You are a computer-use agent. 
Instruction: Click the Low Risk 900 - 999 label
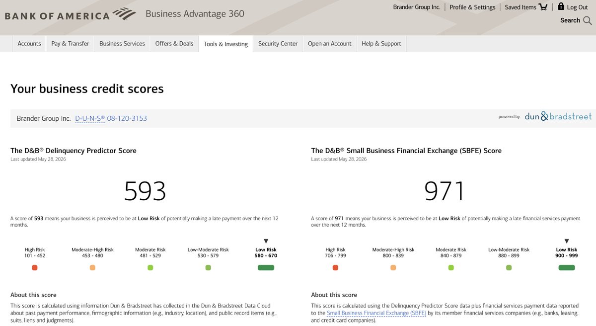pyautogui.click(x=567, y=252)
